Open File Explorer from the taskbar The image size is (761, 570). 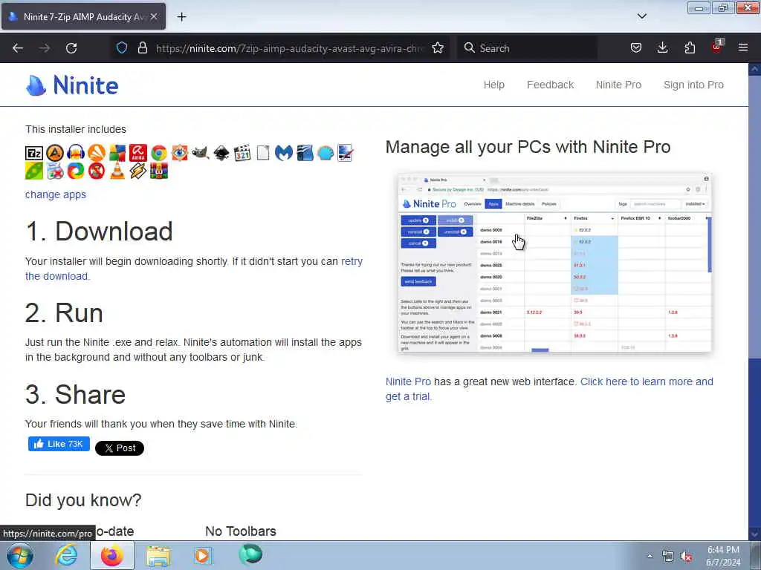click(158, 555)
